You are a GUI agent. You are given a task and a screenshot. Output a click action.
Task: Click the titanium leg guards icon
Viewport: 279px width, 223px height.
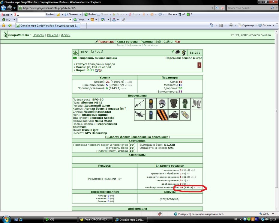tap(196, 103)
